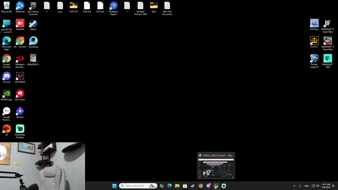
Task: Open the notifications bell icon
Action: click(x=333, y=186)
